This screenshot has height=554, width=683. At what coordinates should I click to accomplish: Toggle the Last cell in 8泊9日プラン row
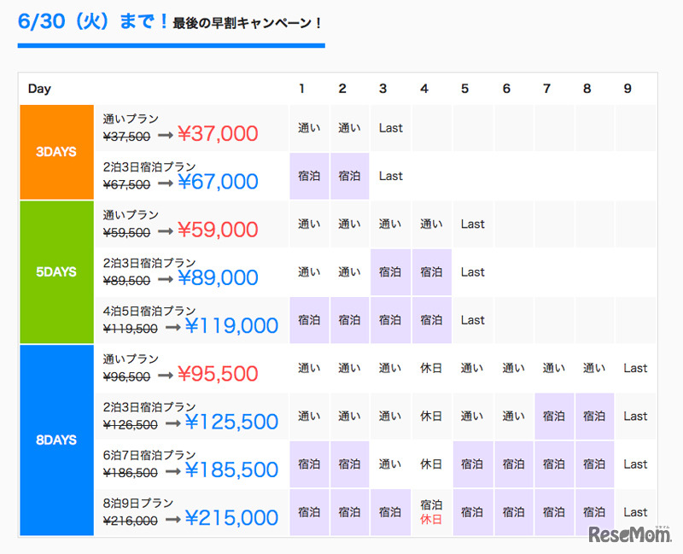(635, 511)
